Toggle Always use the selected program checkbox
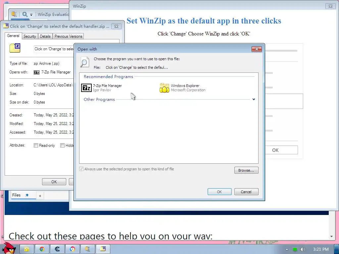This screenshot has height=254, width=339. (x=81, y=169)
